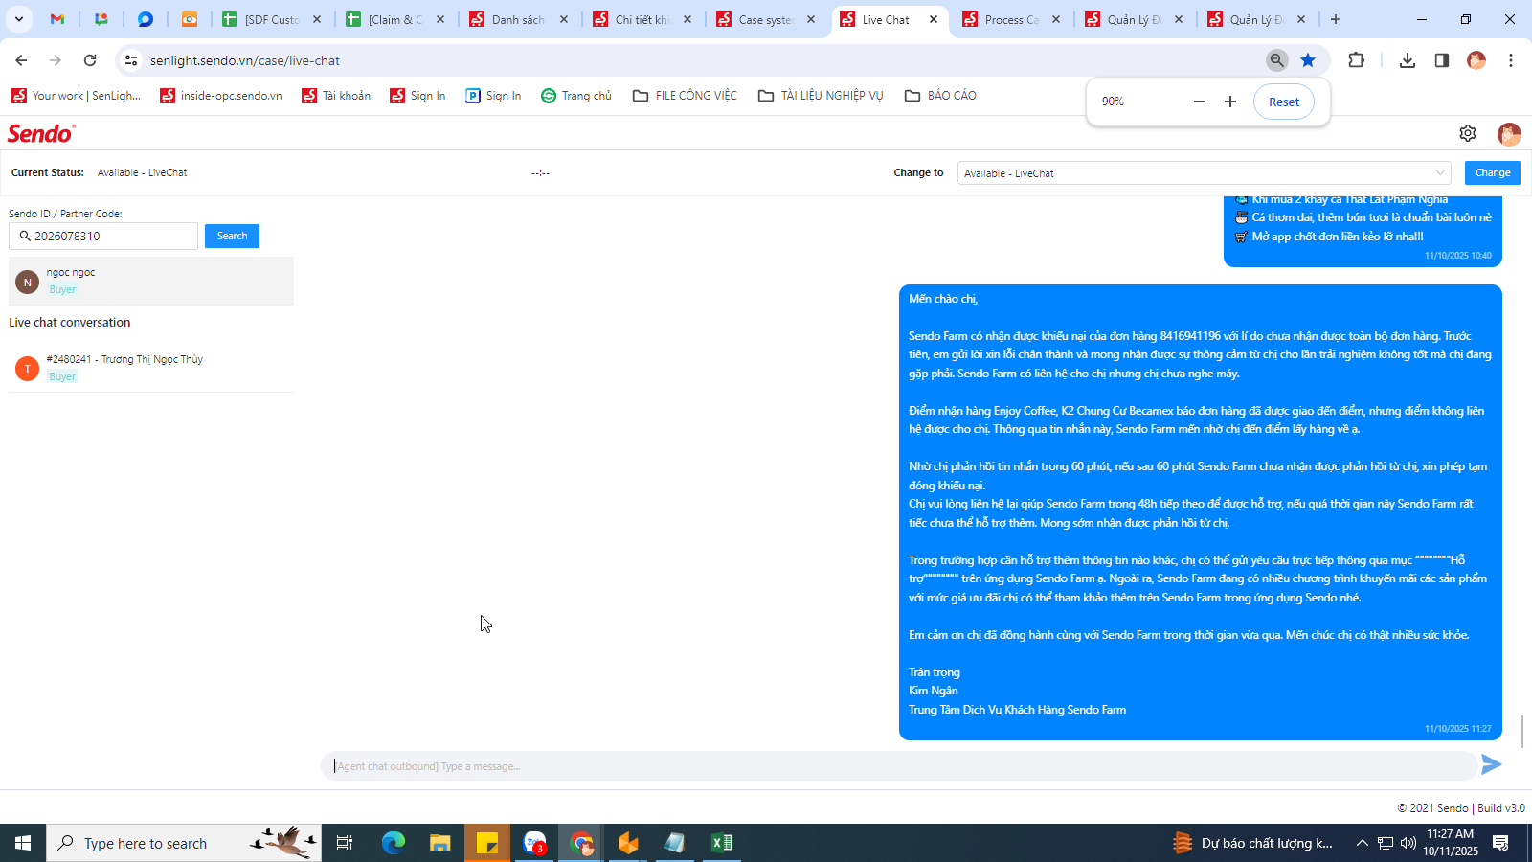Open Excel from the taskbar
1532x862 pixels.
722,843
